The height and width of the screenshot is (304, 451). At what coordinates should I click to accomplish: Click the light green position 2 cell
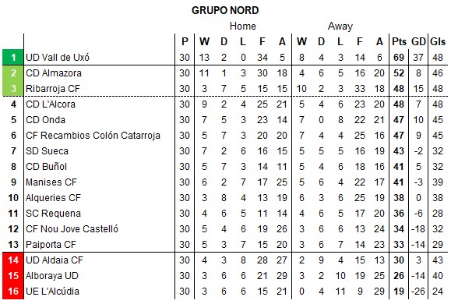pyautogui.click(x=13, y=73)
